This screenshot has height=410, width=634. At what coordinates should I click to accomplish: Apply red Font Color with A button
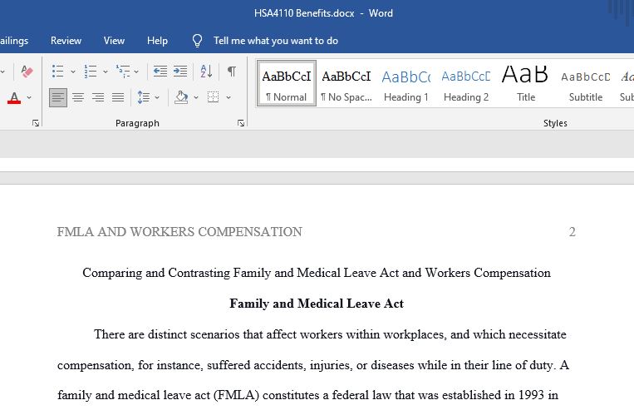pyautogui.click(x=14, y=97)
